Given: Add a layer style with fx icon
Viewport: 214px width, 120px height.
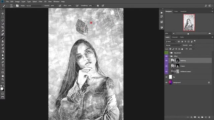Looking at the screenshot, I should pyautogui.click(x=192, y=117).
